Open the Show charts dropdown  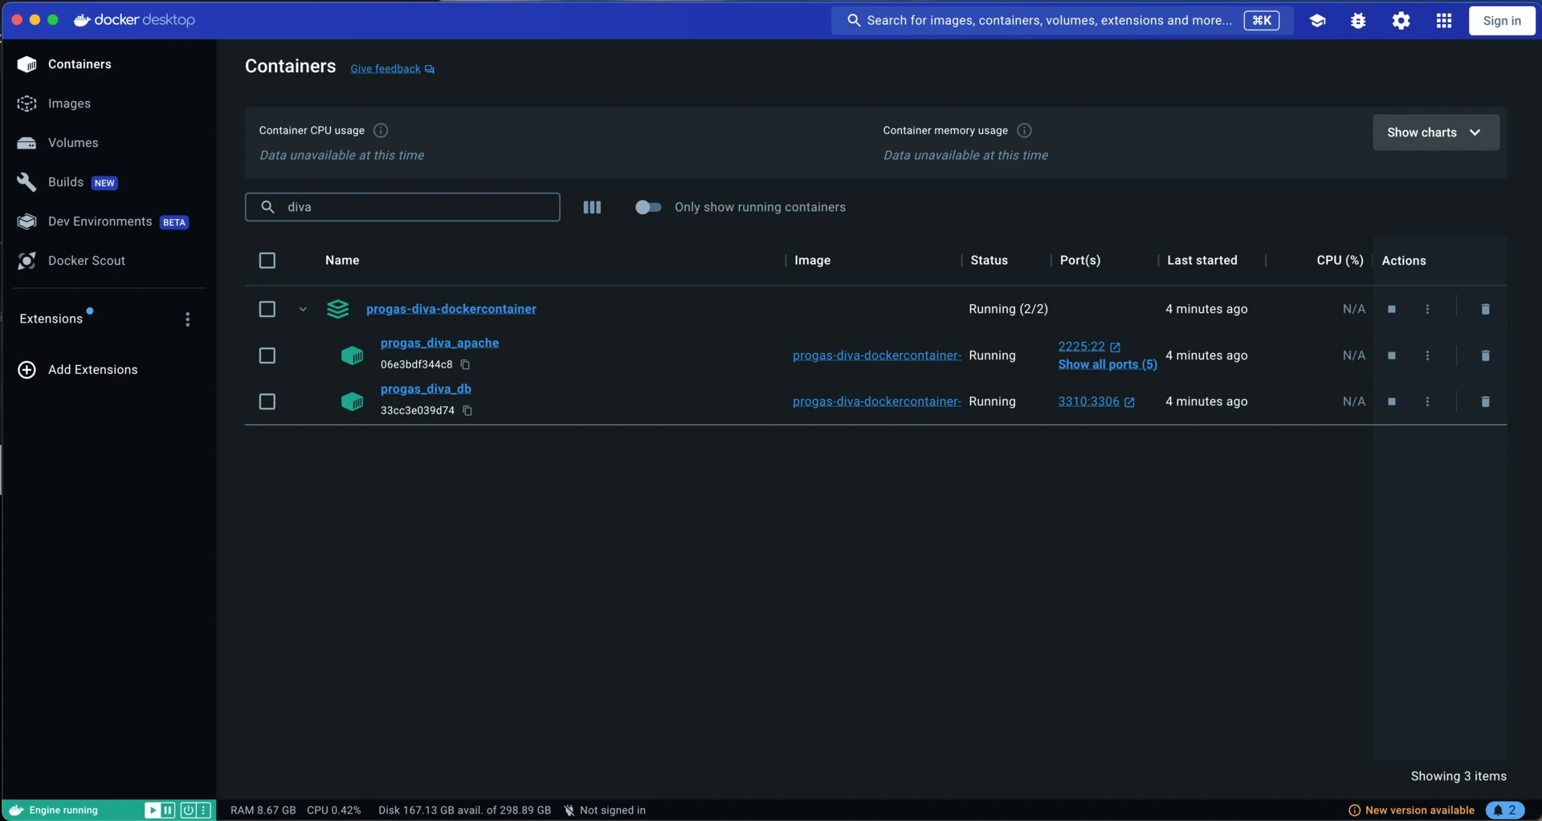[x=1434, y=132]
